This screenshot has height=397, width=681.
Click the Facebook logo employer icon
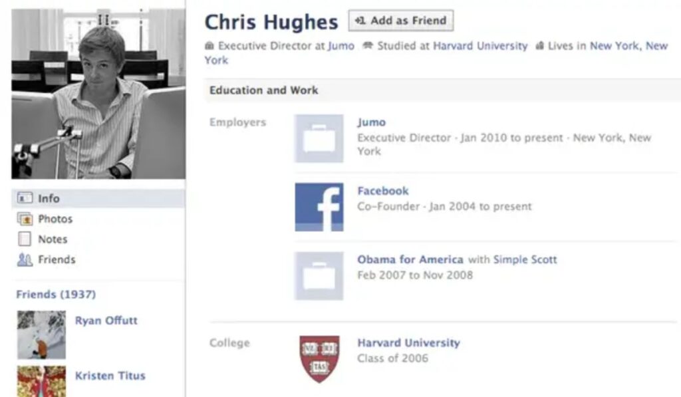(319, 207)
